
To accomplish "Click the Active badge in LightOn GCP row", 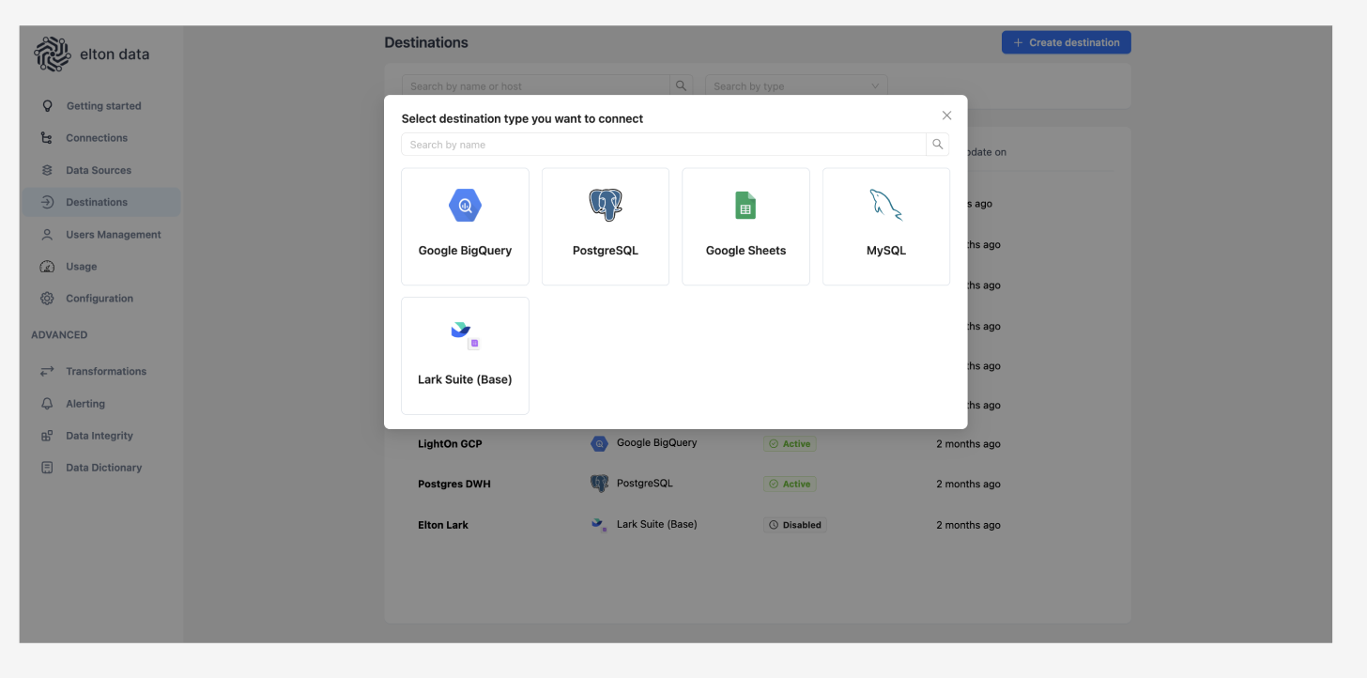I will point(790,444).
